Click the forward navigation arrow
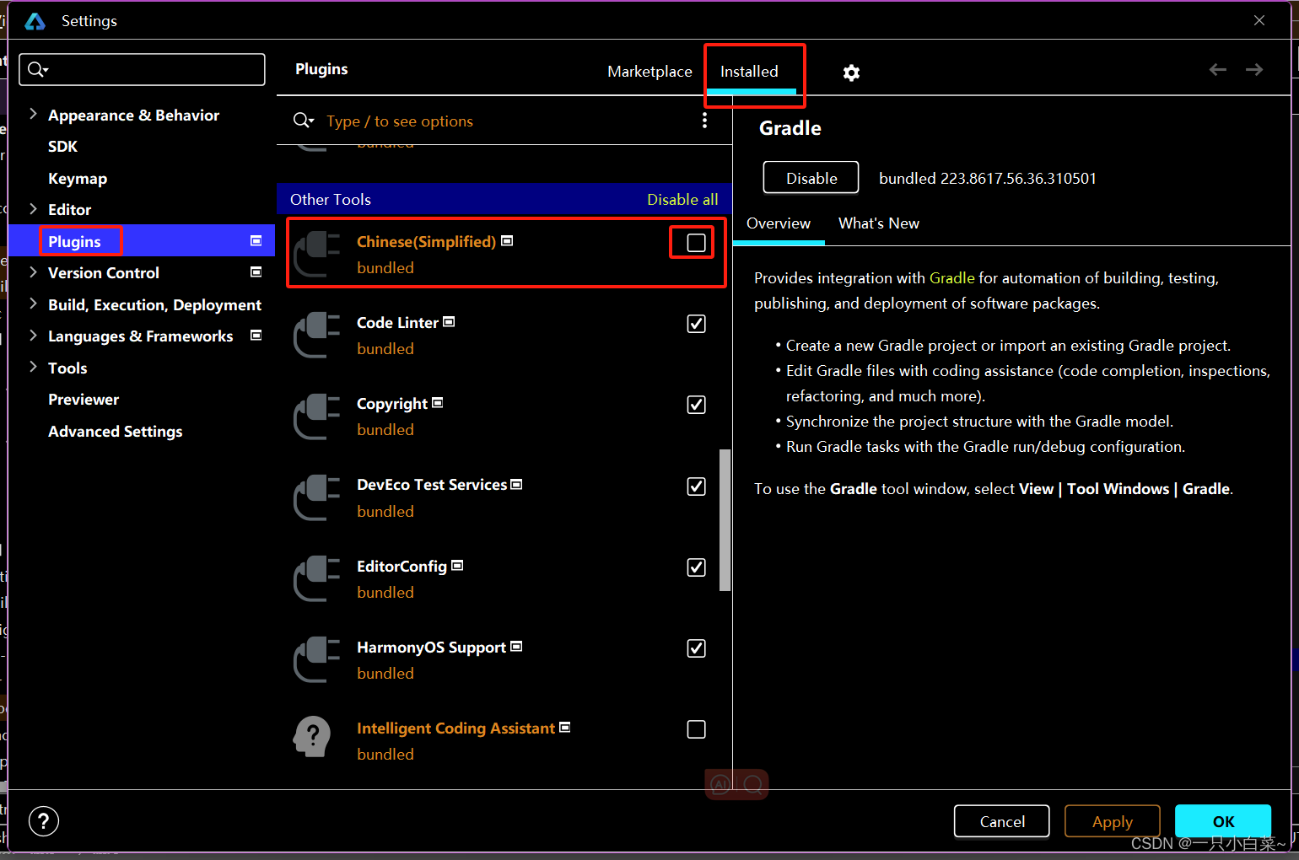Image resolution: width=1299 pixels, height=860 pixels. (x=1254, y=69)
